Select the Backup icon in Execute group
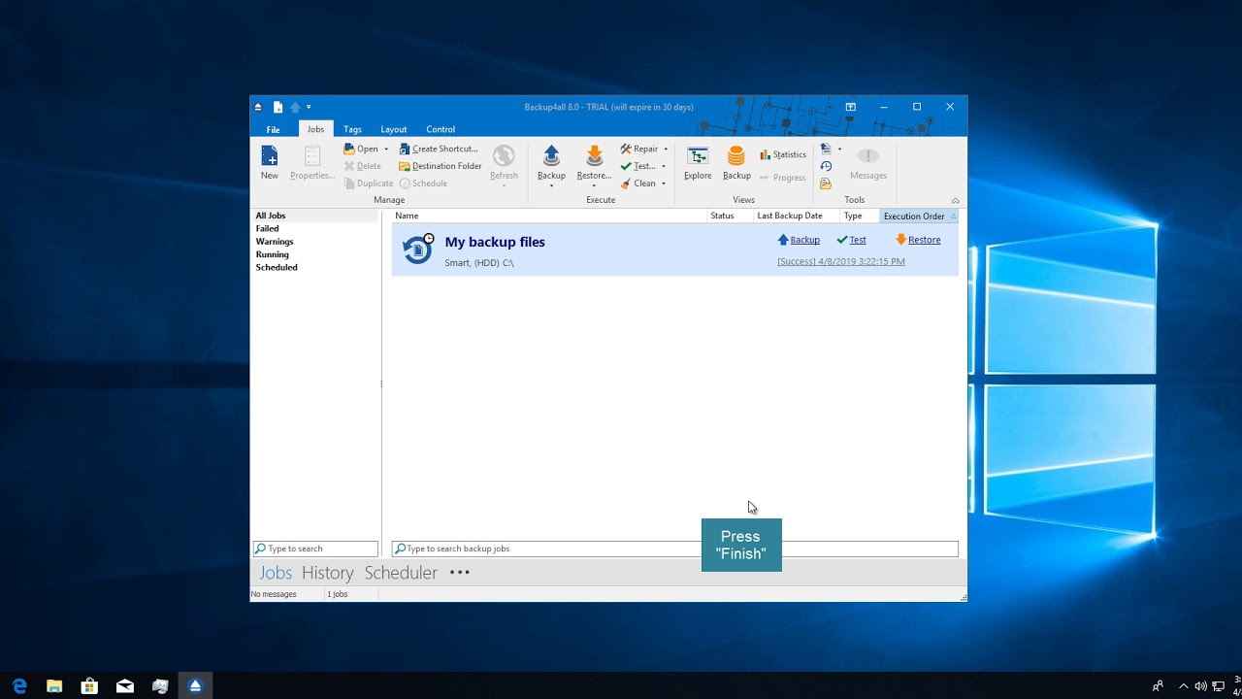Screen dimensions: 1242x699 coord(551,160)
